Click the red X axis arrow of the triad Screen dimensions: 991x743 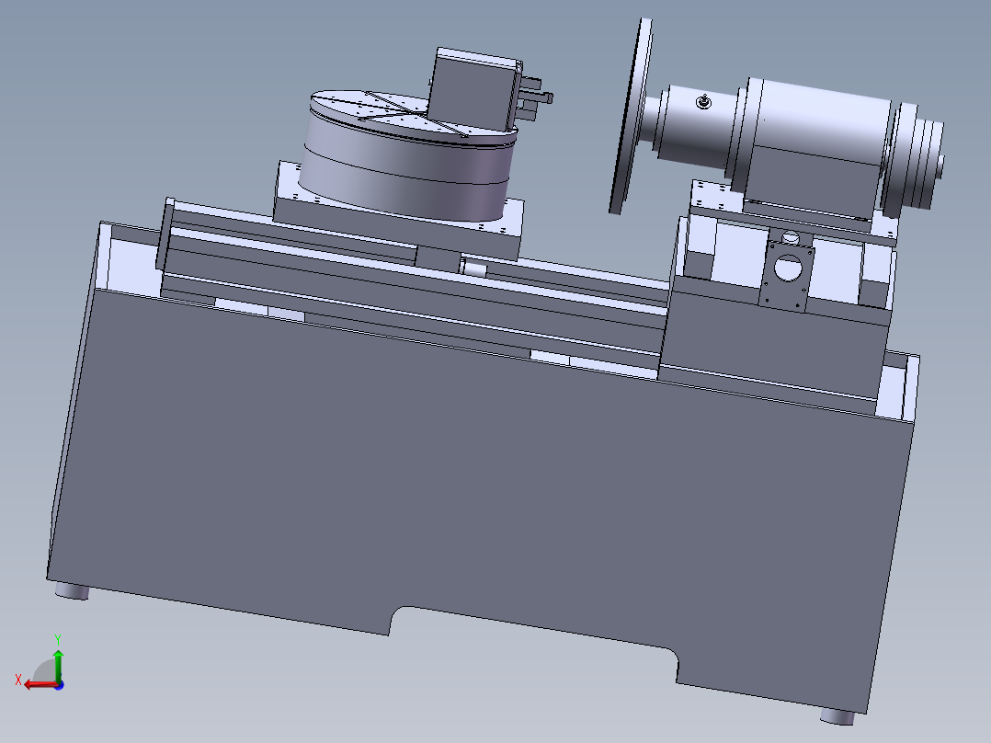(x=38, y=684)
